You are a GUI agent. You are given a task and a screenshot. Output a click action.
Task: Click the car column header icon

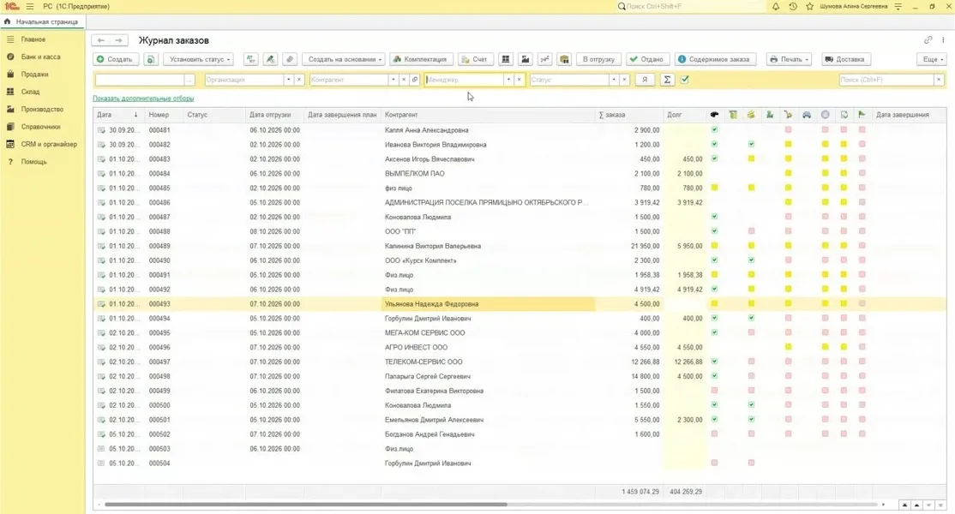[807, 114]
